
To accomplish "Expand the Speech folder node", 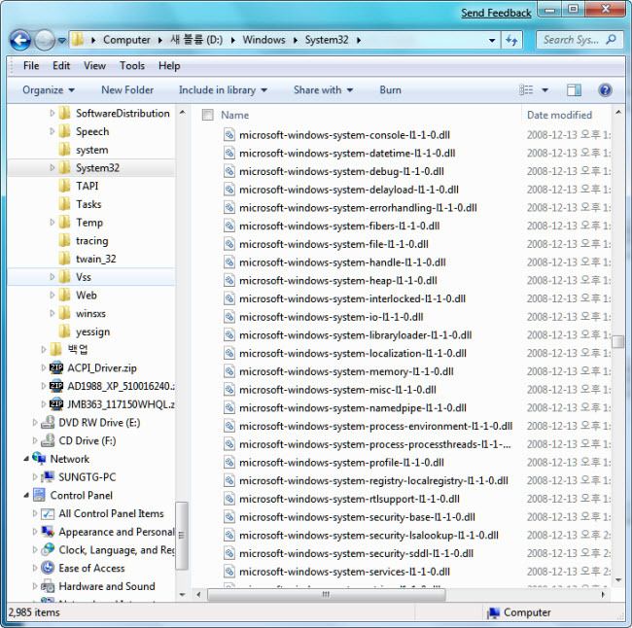I will click(x=52, y=131).
